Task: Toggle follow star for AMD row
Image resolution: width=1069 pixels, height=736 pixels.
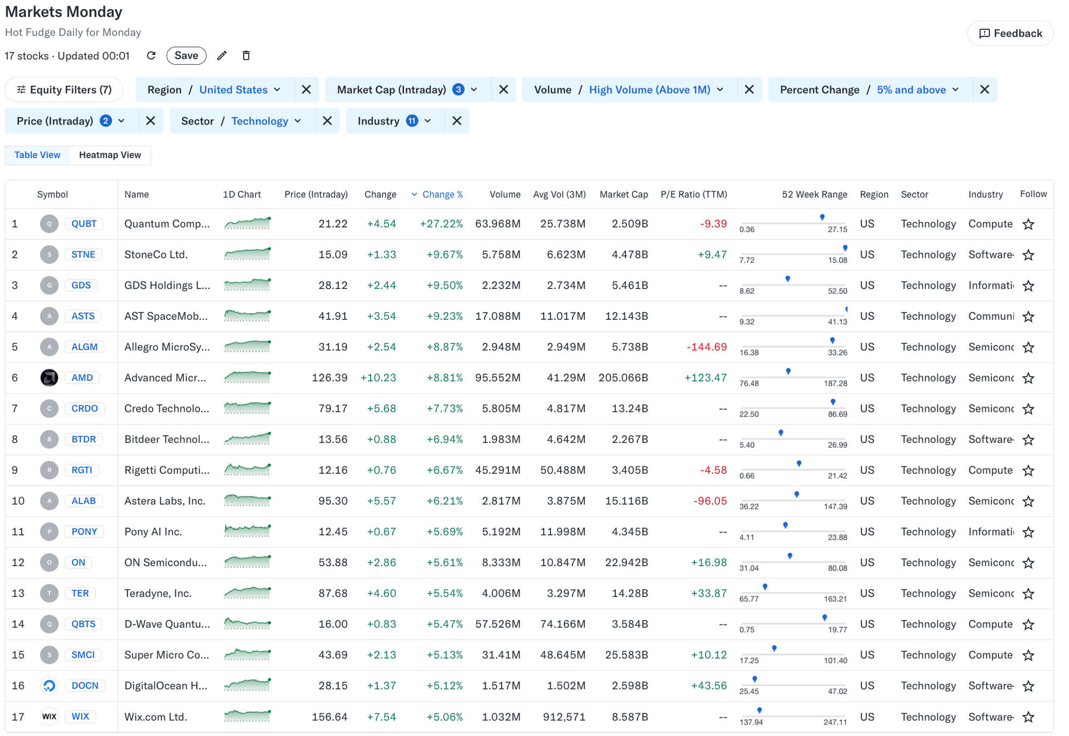Action: tap(1028, 378)
